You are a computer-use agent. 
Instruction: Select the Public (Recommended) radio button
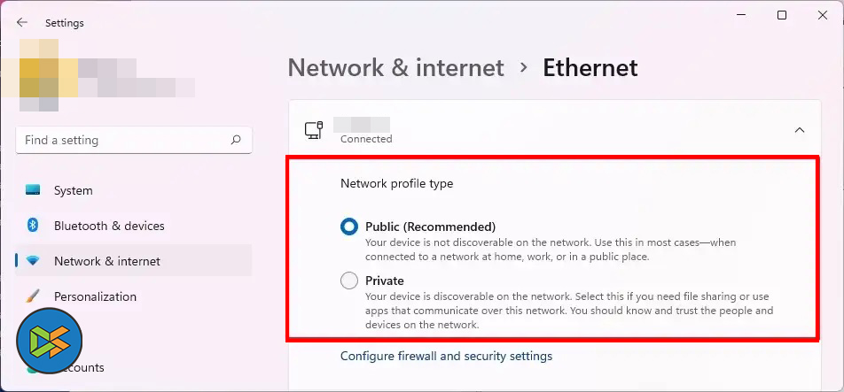[349, 227]
